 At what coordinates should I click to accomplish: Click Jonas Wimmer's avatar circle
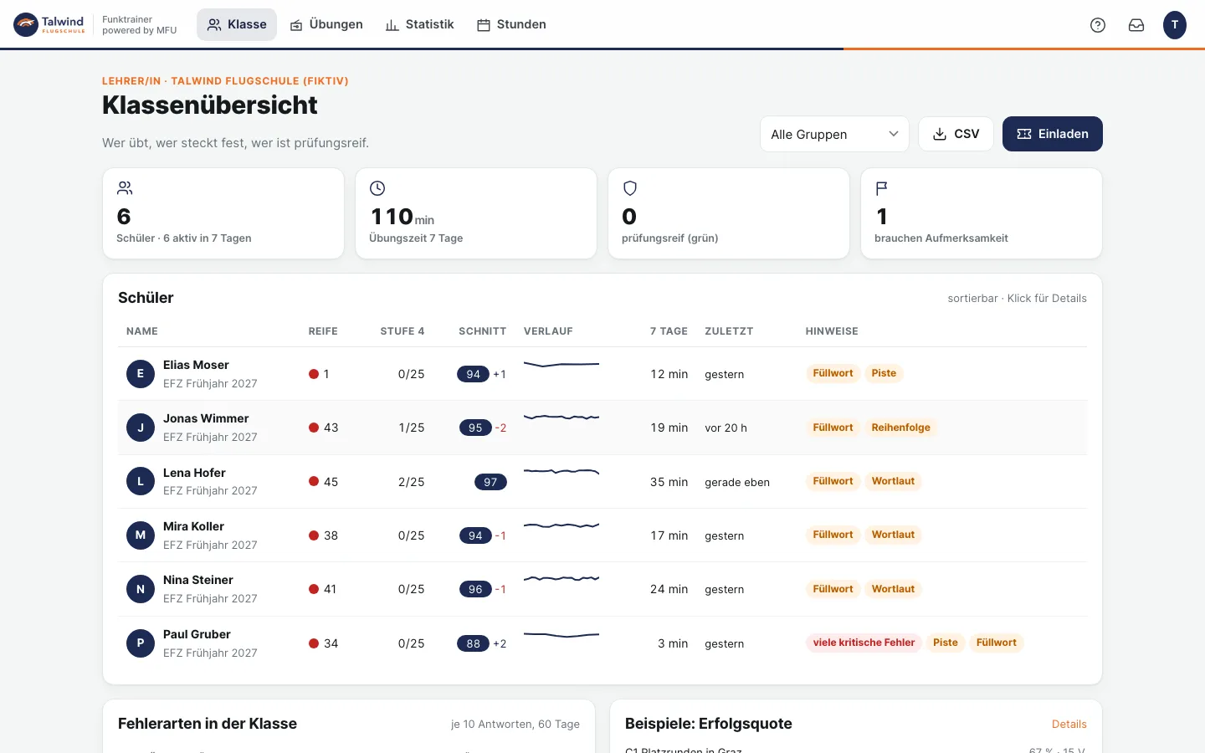pyautogui.click(x=141, y=428)
